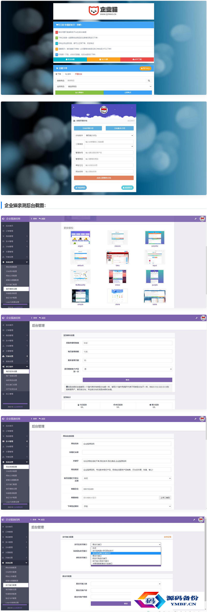This screenshot has height=612, width=207.
Task: Click the 订单管理 icon in the 网站信息配置 sidebar
Action: 3,431
